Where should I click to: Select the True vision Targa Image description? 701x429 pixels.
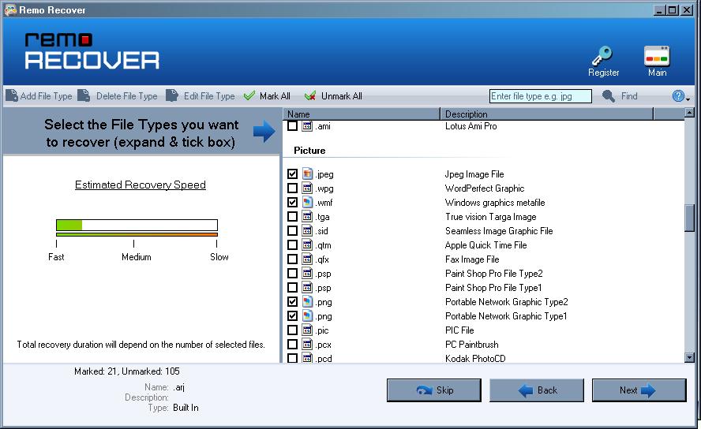point(490,217)
